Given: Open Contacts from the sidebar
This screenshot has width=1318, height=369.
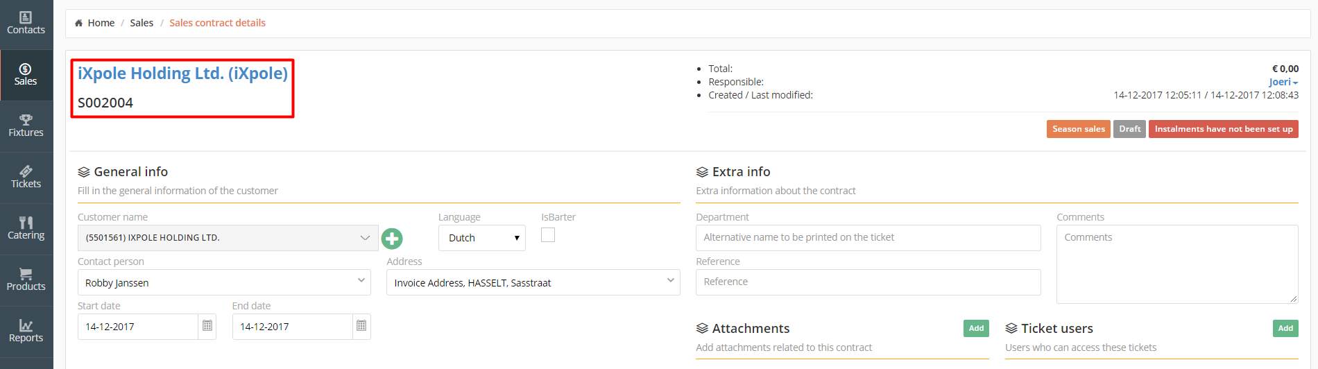Looking at the screenshot, I should 26,24.
